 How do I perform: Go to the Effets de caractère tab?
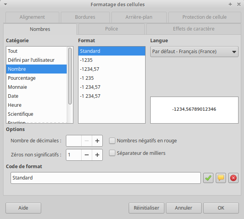click(193, 29)
